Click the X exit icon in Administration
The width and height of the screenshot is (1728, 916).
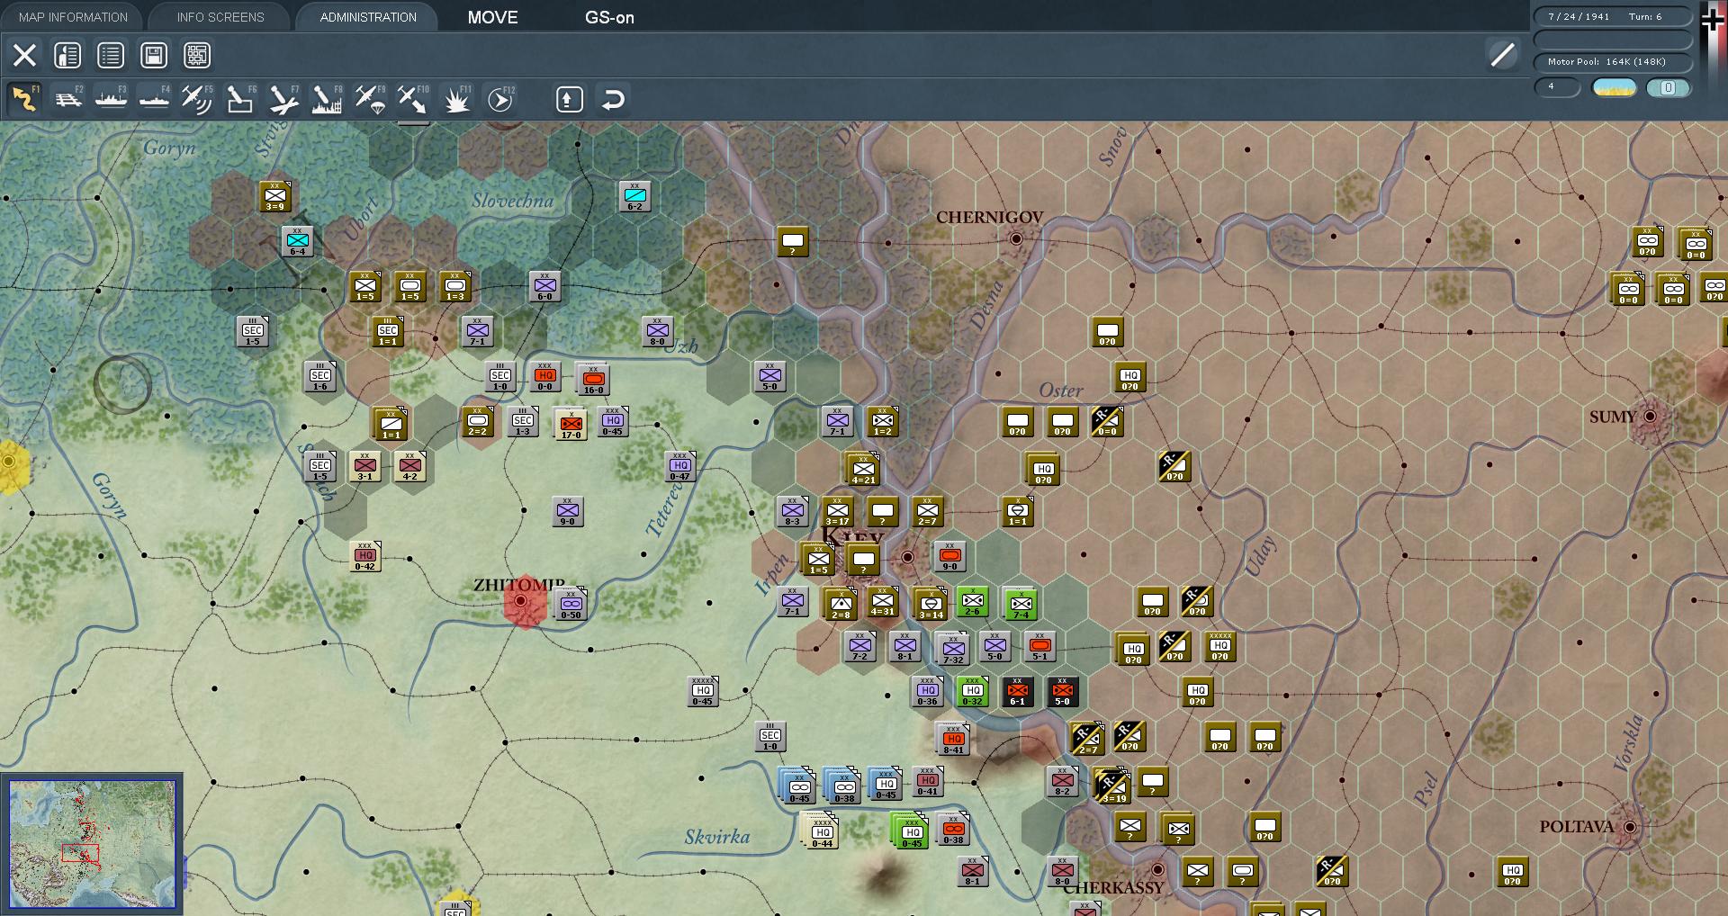pos(24,55)
